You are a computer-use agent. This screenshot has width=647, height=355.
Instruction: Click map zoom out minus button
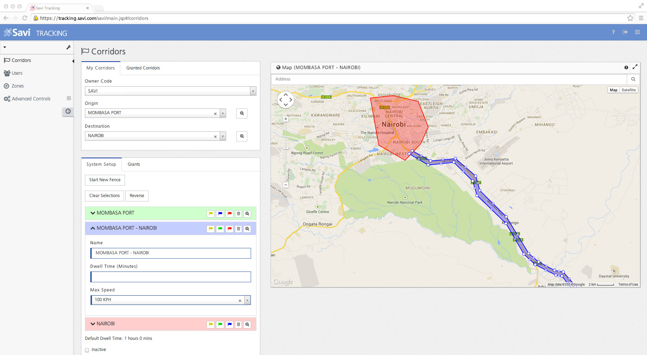[286, 185]
